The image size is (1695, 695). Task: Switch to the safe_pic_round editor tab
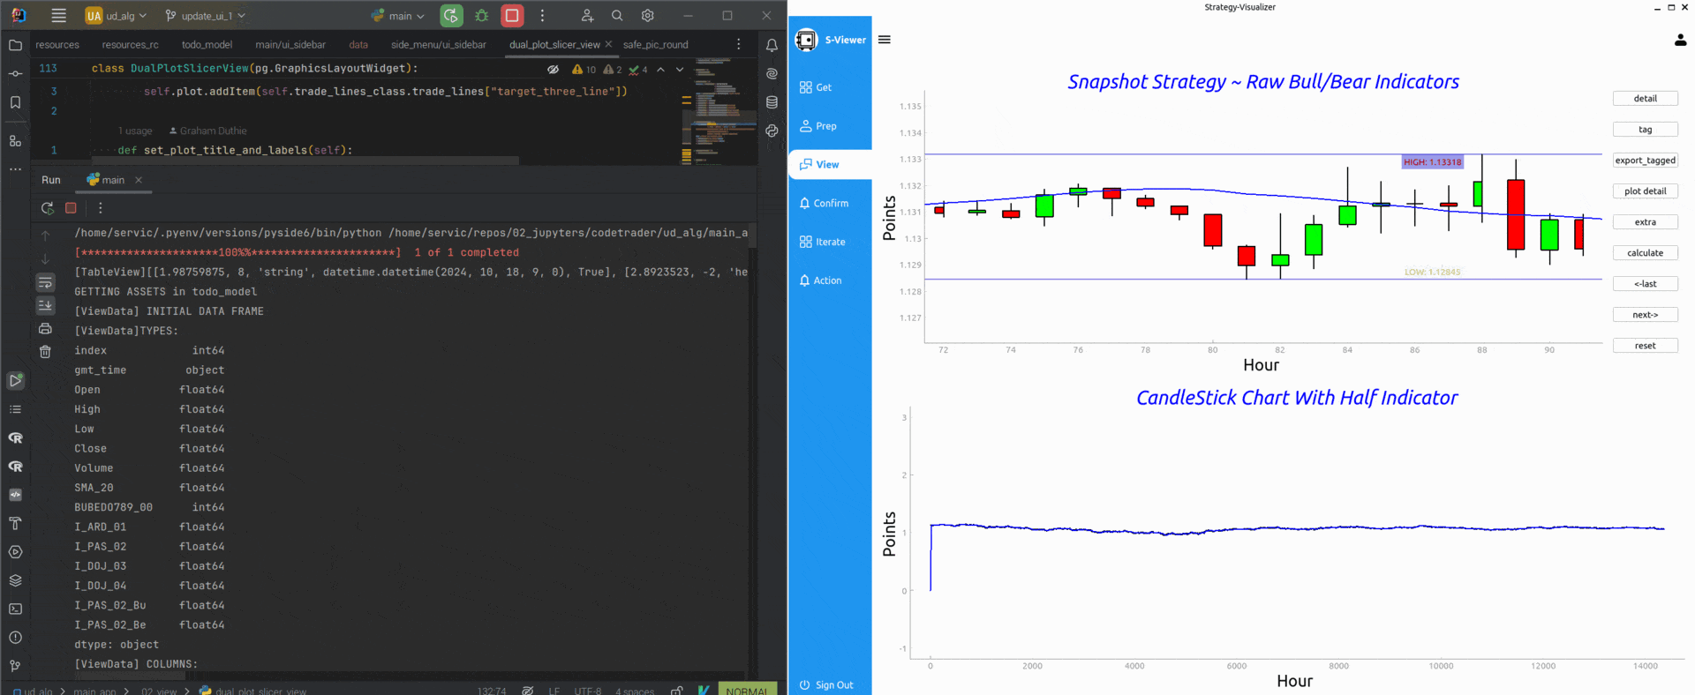click(x=656, y=44)
